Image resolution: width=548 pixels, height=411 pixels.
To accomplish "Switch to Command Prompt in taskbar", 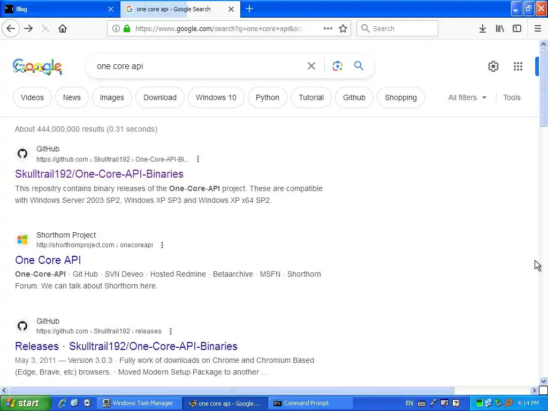I will (x=311, y=403).
